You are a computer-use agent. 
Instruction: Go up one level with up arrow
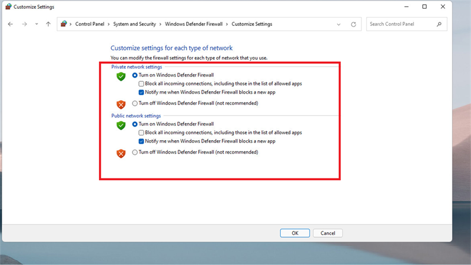click(x=48, y=24)
